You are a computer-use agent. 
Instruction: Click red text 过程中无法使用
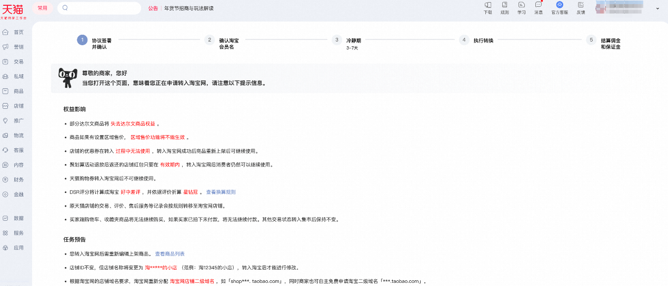133,151
